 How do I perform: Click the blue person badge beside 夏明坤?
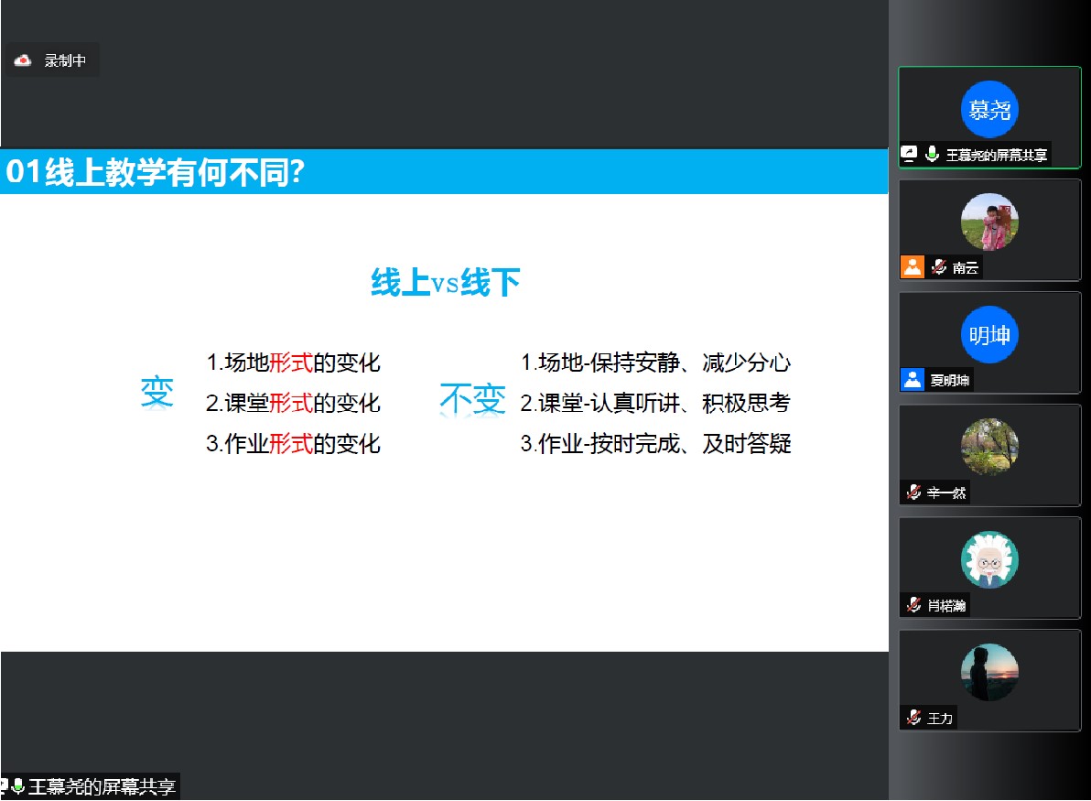tap(913, 380)
